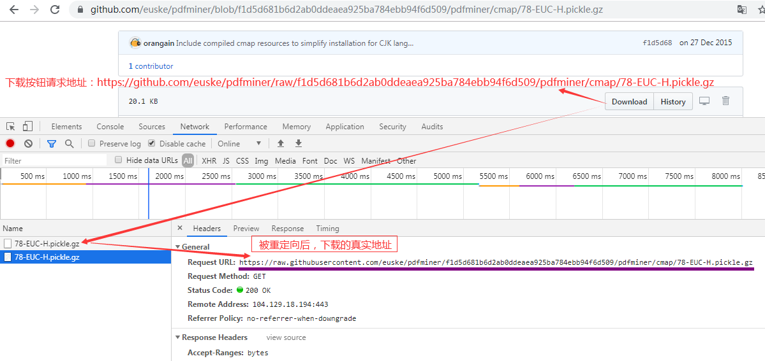Switch to the Memory tab

(x=296, y=127)
